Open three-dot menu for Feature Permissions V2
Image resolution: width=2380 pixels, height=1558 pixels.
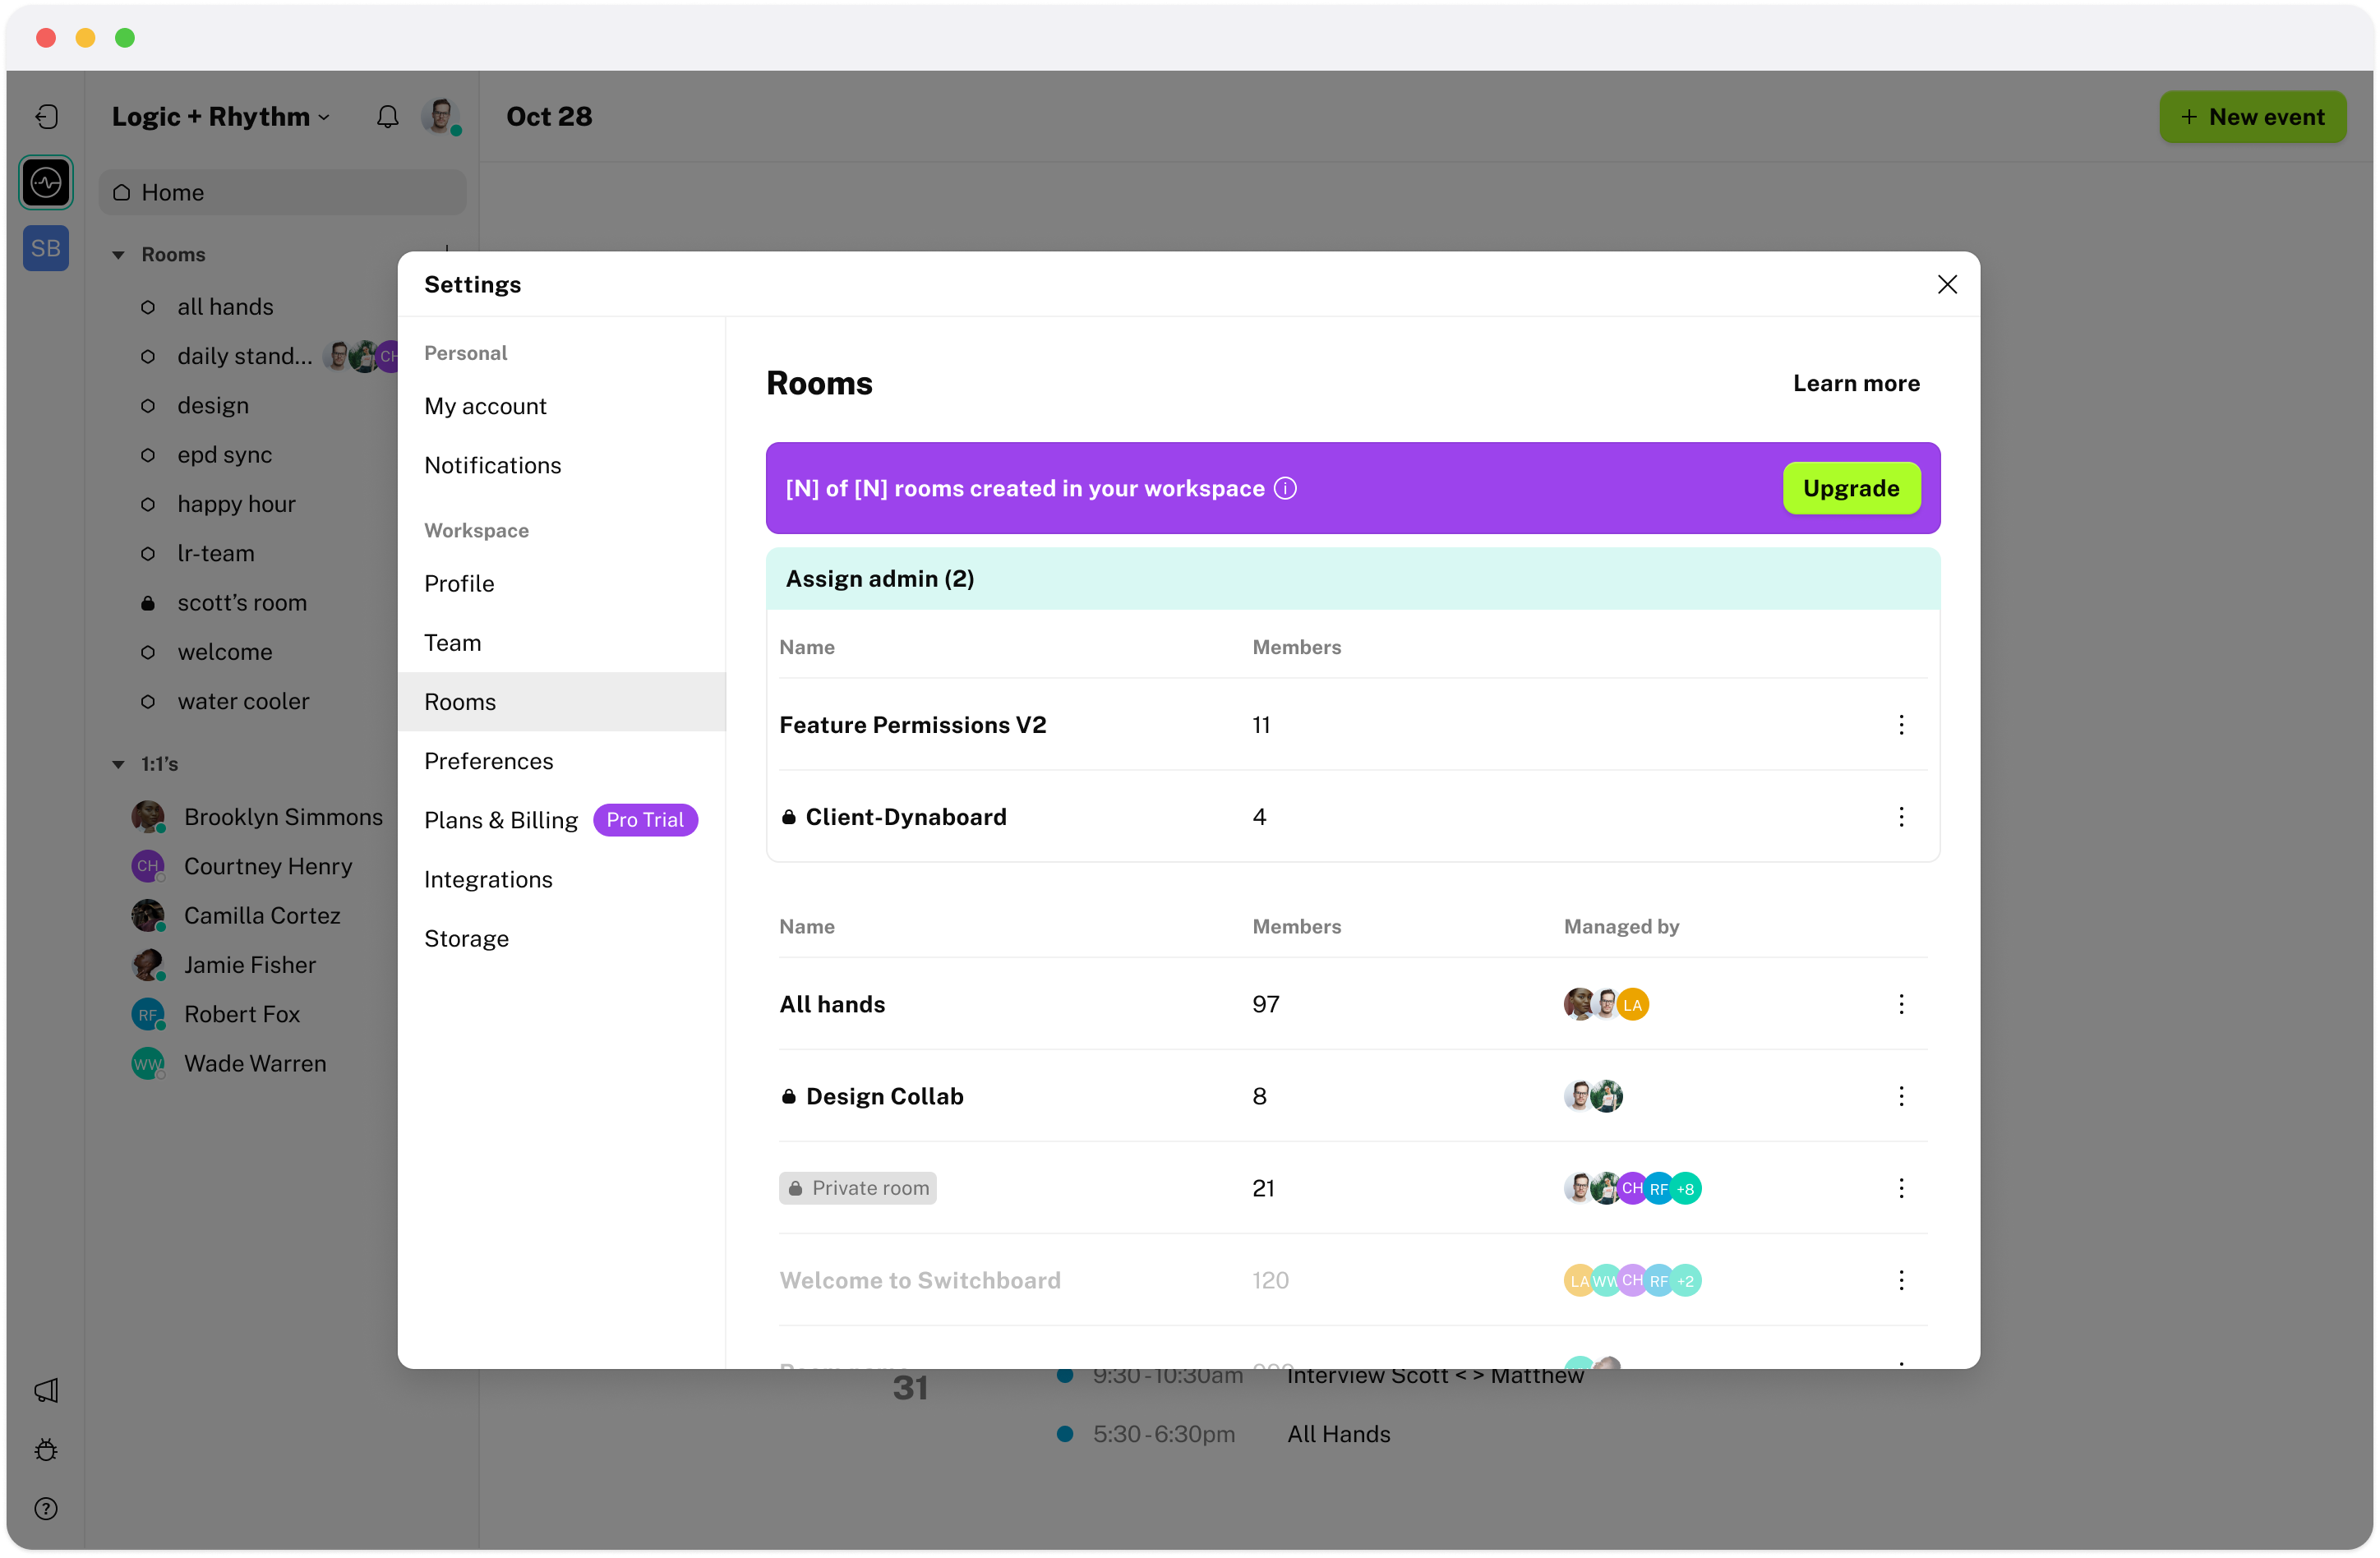[1901, 725]
